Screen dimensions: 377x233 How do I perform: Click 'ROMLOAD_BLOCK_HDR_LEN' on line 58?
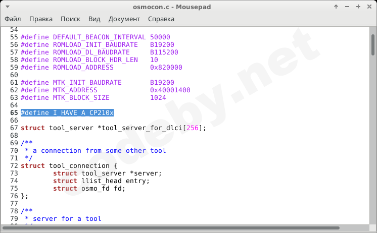click(95, 60)
